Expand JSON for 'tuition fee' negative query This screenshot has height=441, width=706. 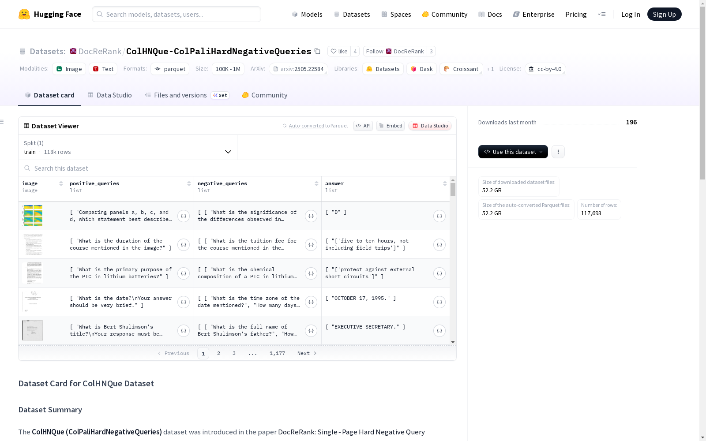[x=311, y=245]
